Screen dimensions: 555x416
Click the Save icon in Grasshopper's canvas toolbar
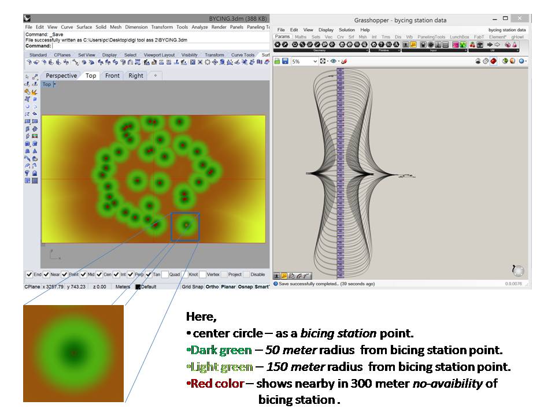point(284,60)
